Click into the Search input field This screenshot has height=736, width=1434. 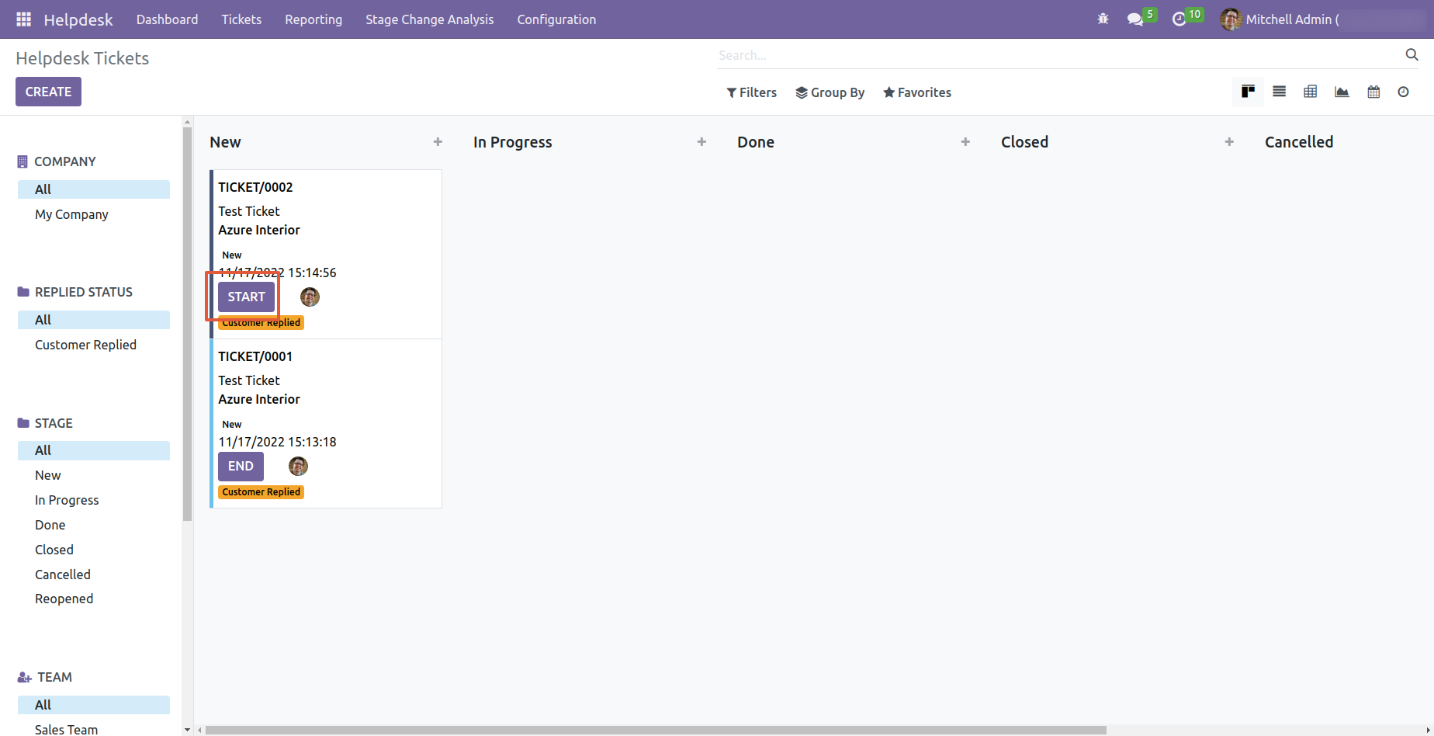click(x=1059, y=55)
